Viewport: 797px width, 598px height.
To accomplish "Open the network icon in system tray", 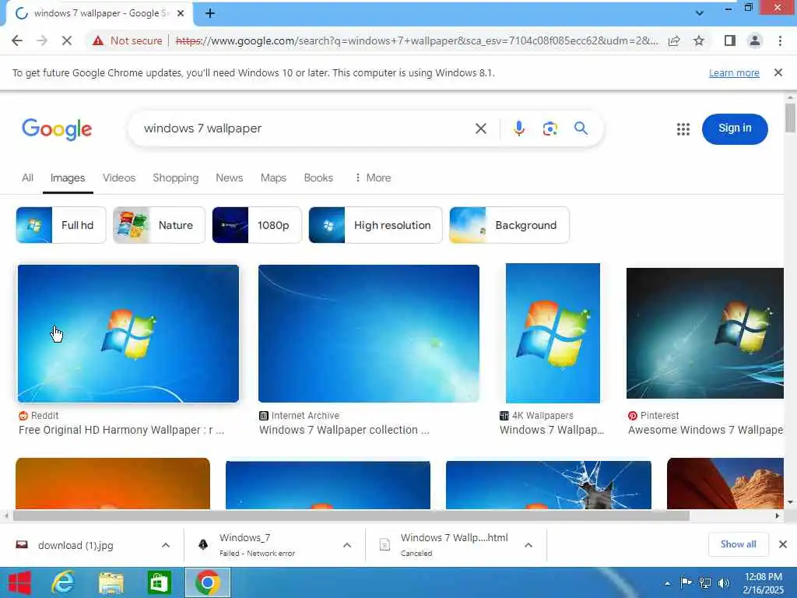I will [705, 582].
